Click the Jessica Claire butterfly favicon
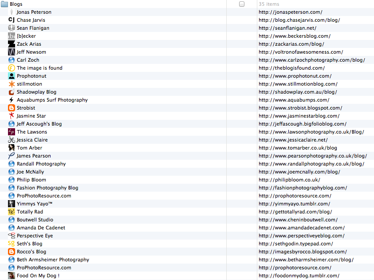374x280 pixels. coord(12,140)
